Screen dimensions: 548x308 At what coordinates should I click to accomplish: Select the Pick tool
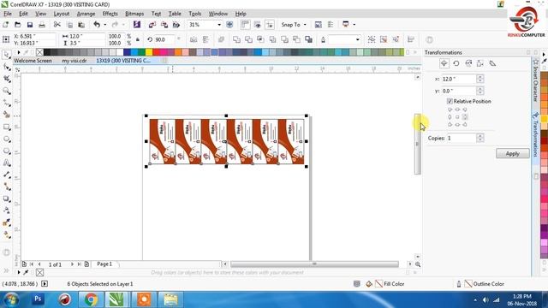pyautogui.click(x=6, y=55)
